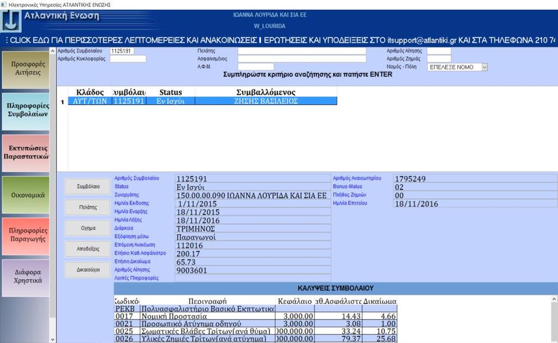
Task: Click the Σωματικές Βλάβες Τρίτων coverage row
Action: pyautogui.click(x=256, y=331)
